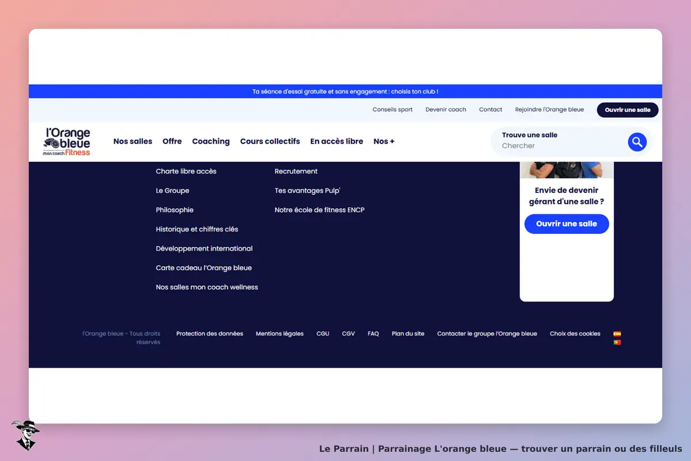Switch site language with the Portuguese flag

pyautogui.click(x=617, y=342)
